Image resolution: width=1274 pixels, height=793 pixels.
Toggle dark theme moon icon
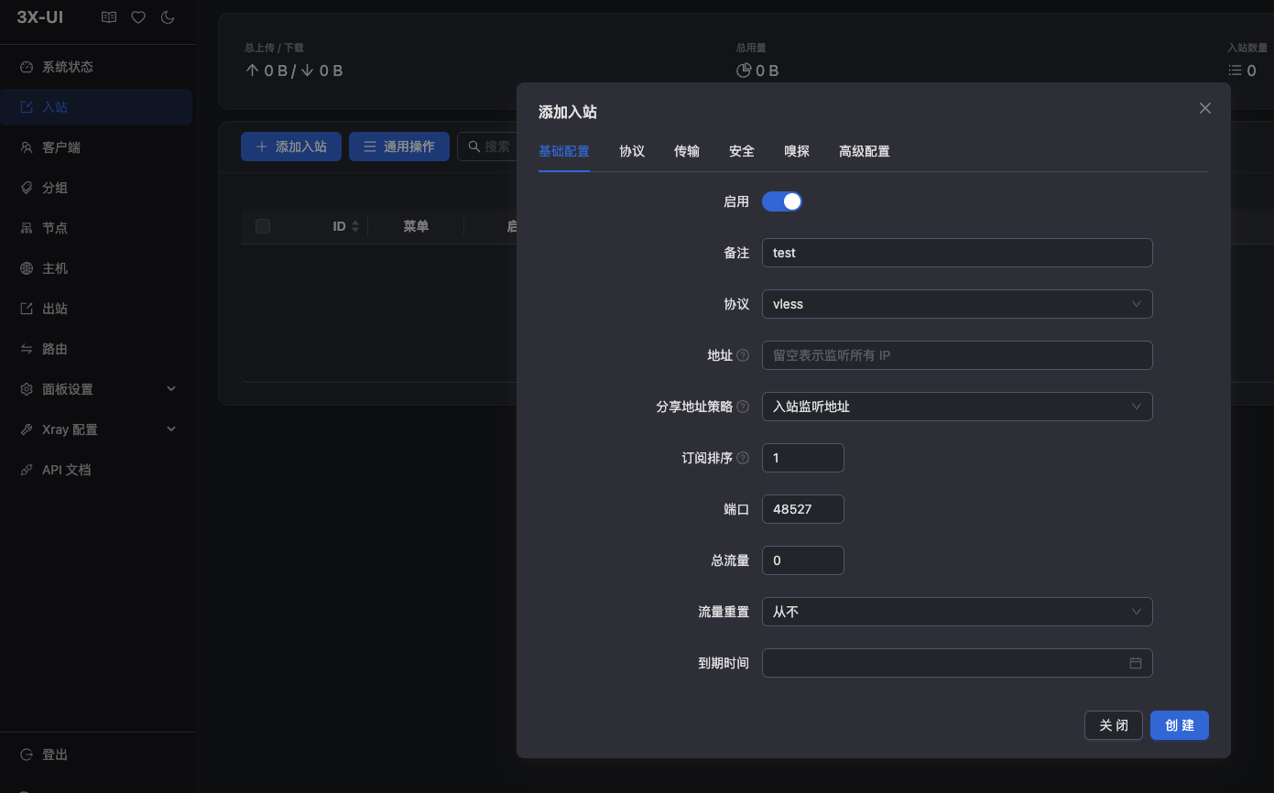[168, 16]
